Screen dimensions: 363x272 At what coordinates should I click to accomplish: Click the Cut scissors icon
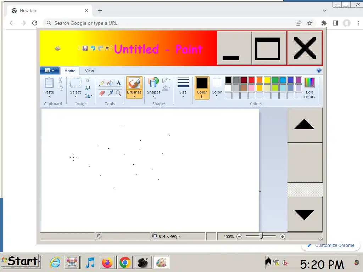point(60,80)
